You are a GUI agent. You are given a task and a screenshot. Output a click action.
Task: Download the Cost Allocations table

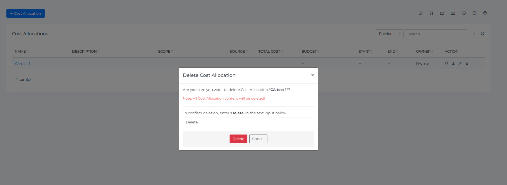474,34
